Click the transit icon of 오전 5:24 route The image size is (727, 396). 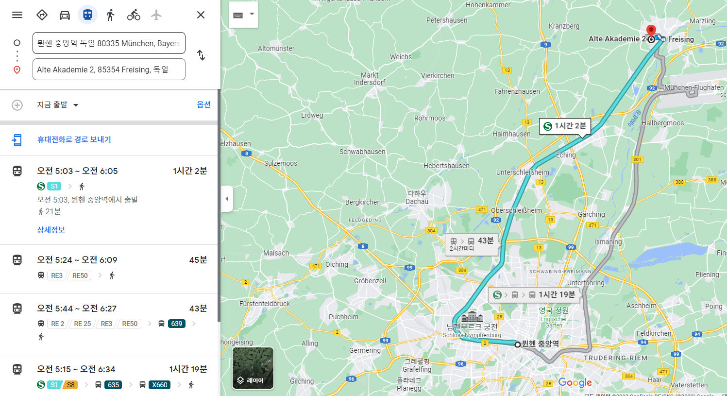[x=17, y=260]
